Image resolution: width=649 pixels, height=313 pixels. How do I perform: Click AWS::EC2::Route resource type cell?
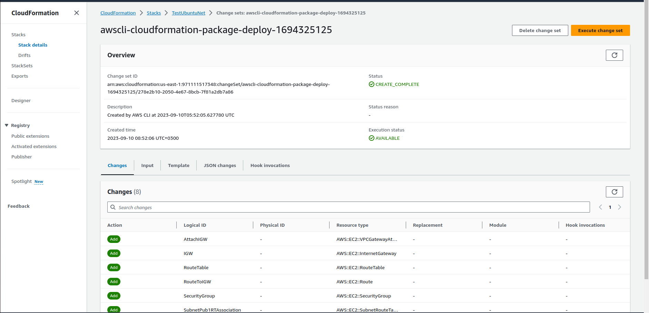tap(355, 282)
